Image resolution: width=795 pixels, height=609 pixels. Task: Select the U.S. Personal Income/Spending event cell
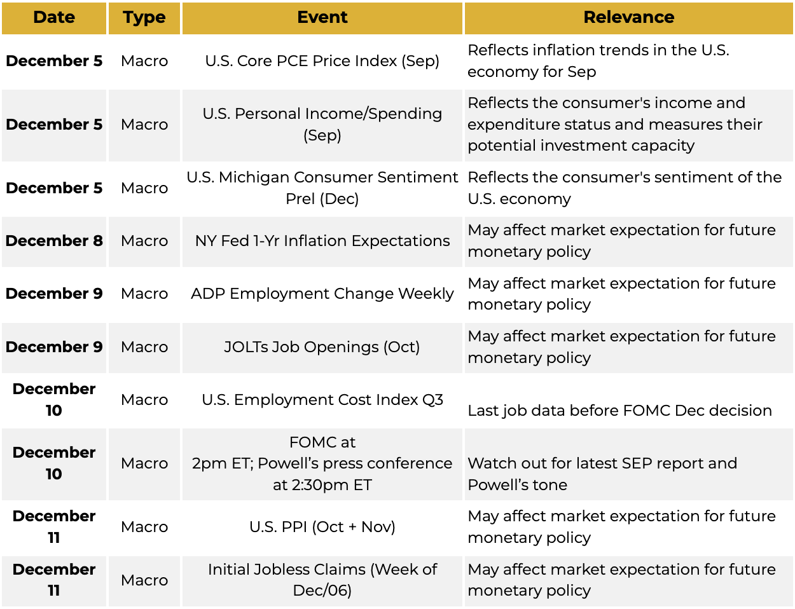pos(322,125)
